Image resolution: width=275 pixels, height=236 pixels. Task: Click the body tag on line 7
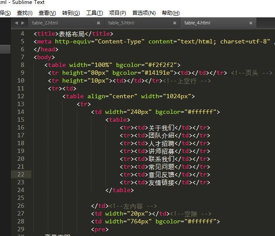pos(44,57)
